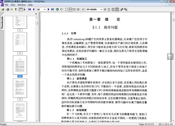
Task: Click the Actual Size zoom icon
Action: coord(113,10)
